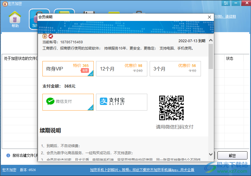This screenshot has width=251, height=176.
Task: Click the renewal dialog scrollbar thumb
Action: (211, 56)
